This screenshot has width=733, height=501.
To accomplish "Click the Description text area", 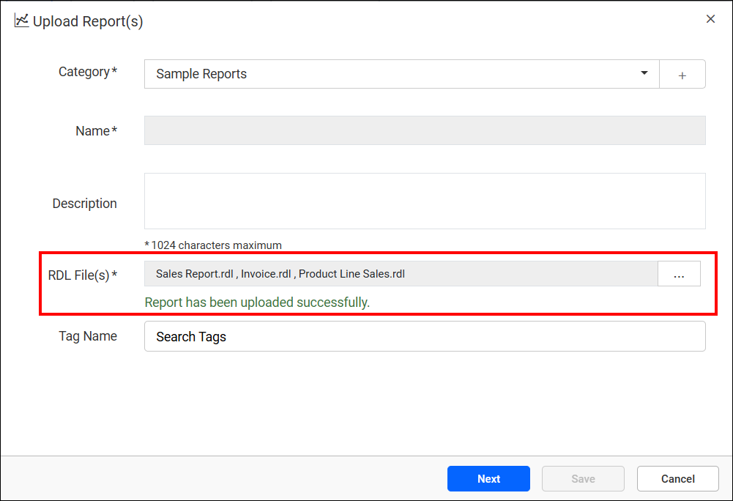I will [425, 200].
